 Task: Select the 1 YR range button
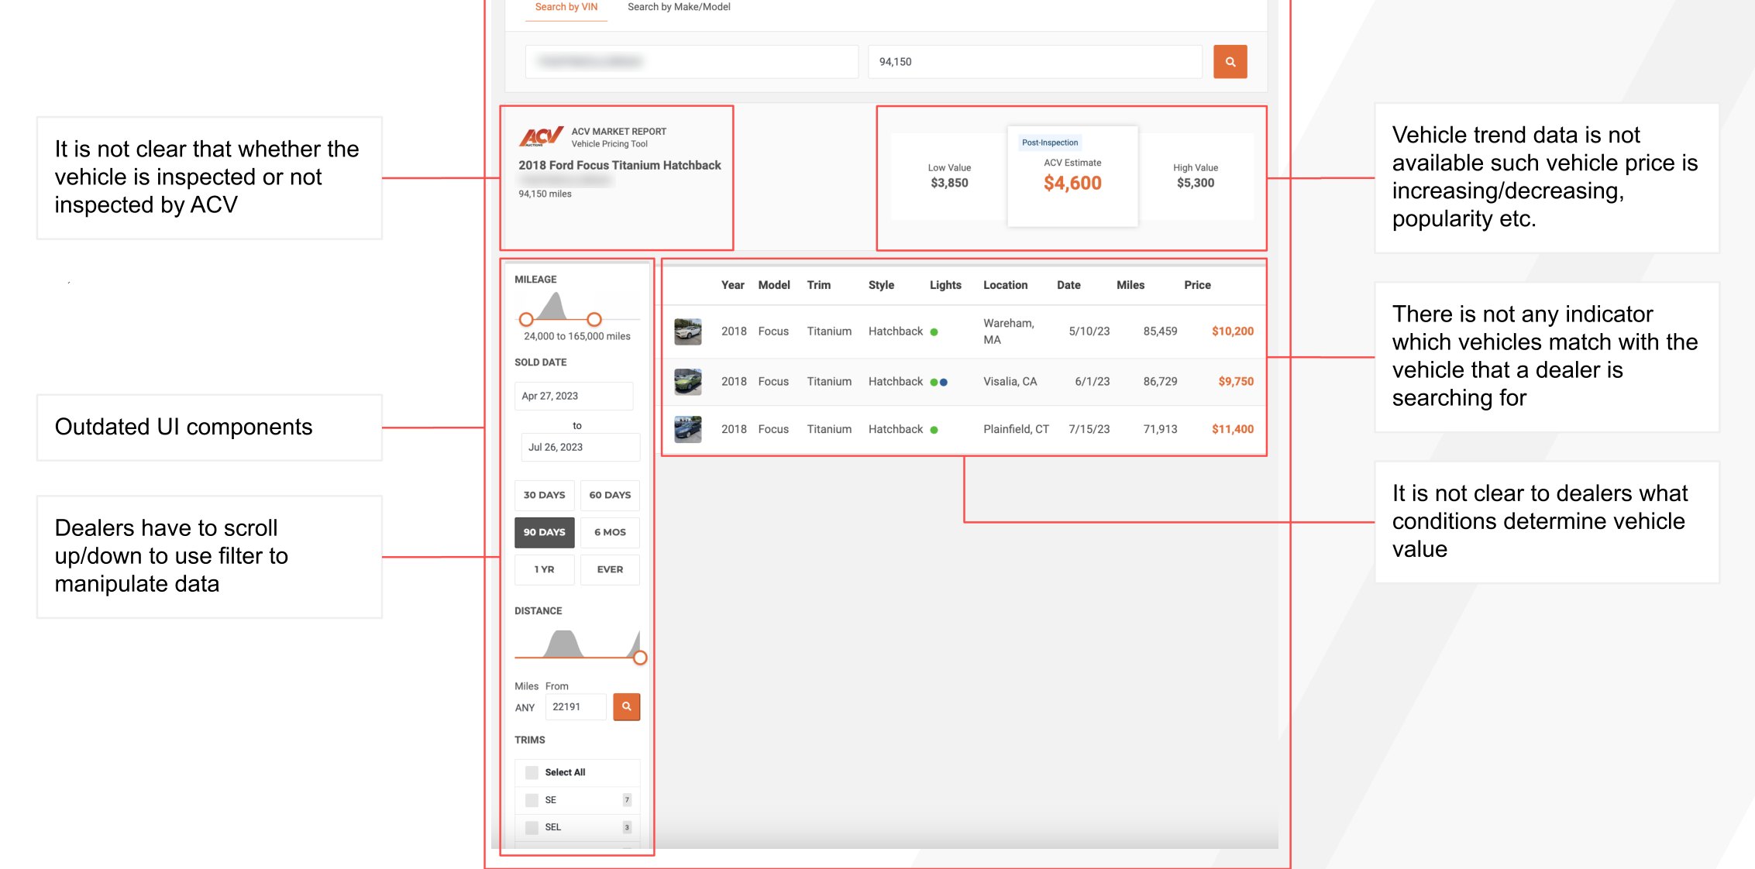pos(544,569)
